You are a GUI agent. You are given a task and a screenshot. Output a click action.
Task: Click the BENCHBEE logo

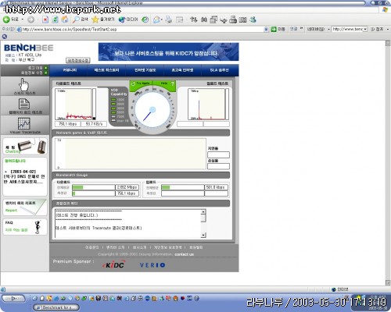tap(29, 48)
